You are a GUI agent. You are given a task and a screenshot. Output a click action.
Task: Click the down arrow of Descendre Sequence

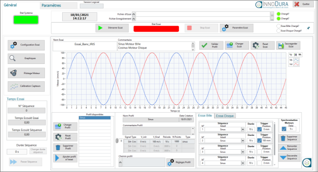point(283,157)
